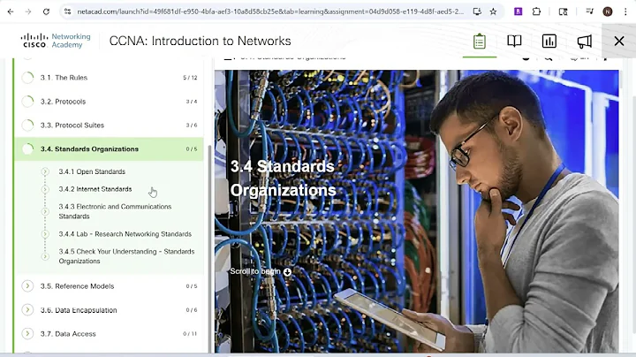Screen dimensions: 636x357
Task: Open topic 3.4.2 Internet Standards
Action: (95, 189)
